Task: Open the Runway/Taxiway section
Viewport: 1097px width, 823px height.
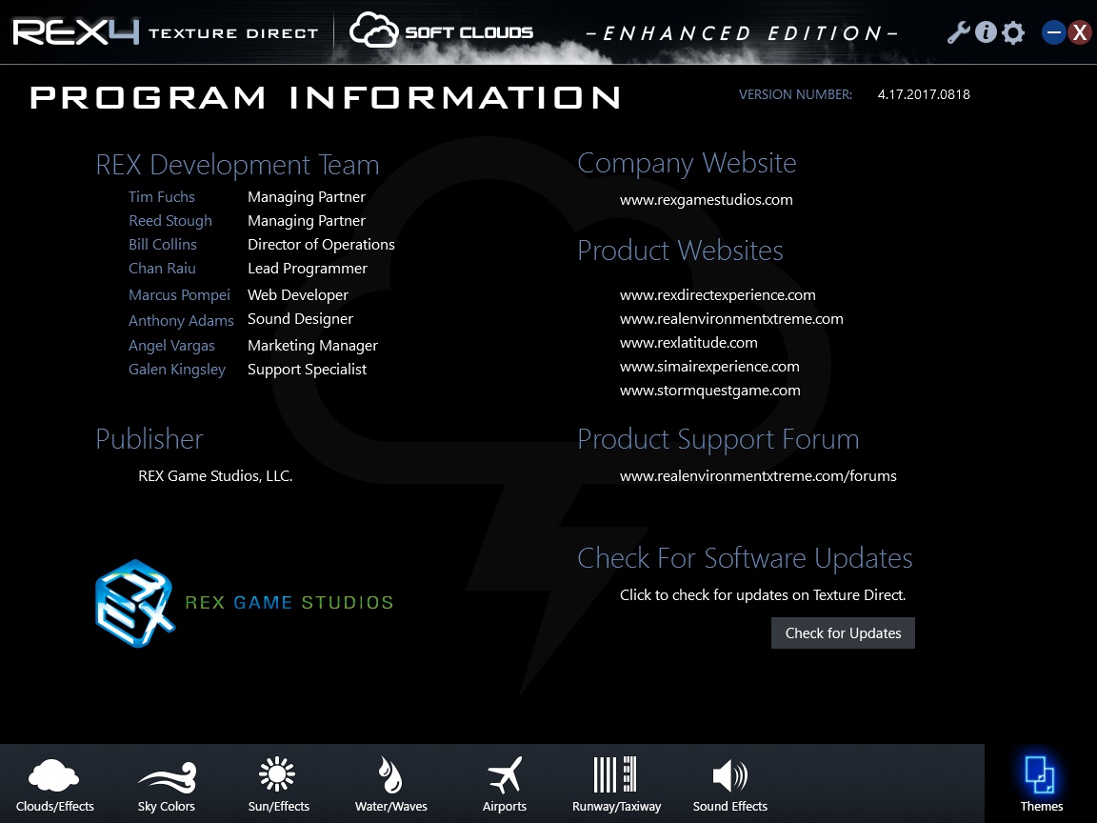Action: click(616, 785)
